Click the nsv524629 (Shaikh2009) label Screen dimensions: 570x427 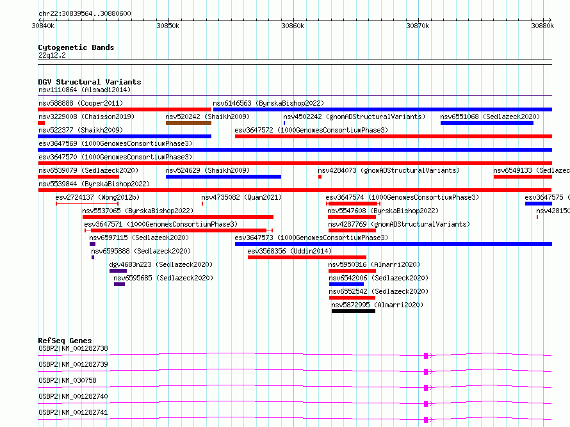click(208, 170)
